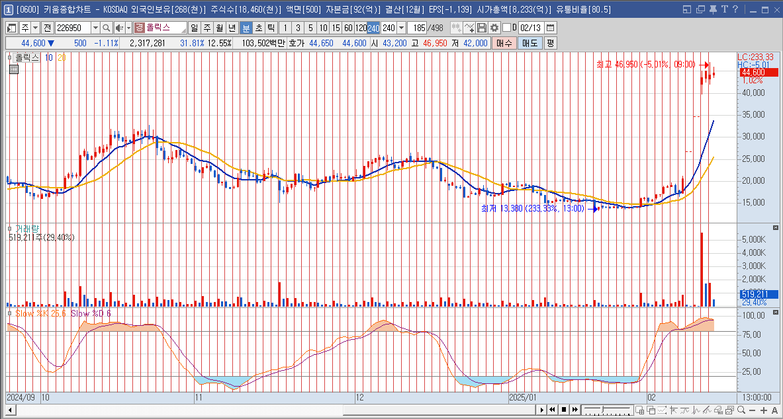
Task: Play the chart replay forward
Action: point(542,410)
